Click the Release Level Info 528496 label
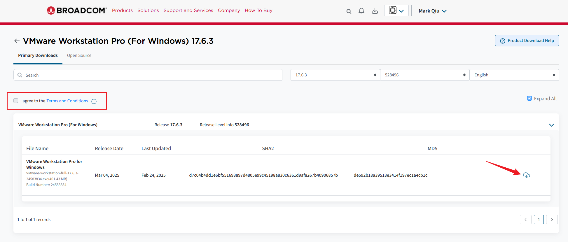Image resolution: width=568 pixels, height=242 pixels. click(224, 125)
